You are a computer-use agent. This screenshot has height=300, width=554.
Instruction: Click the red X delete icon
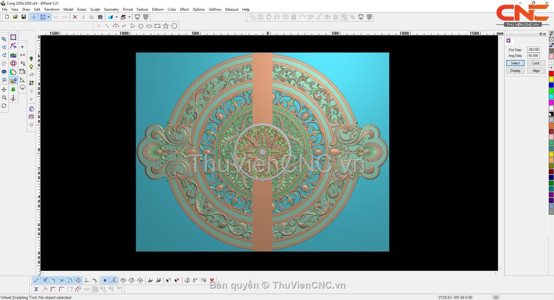(75, 17)
